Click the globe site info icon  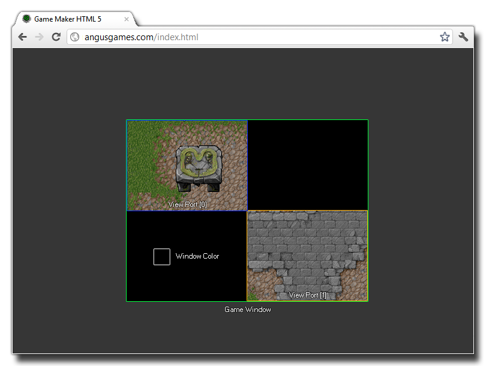click(75, 37)
